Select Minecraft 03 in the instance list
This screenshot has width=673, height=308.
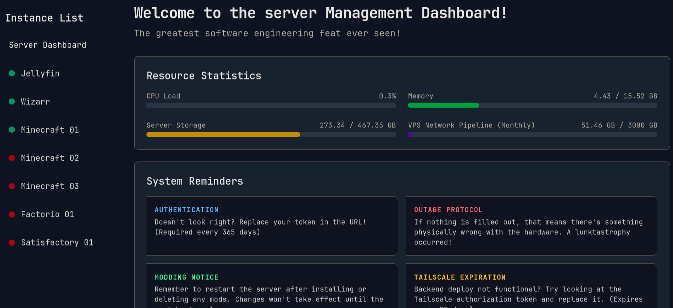[50, 186]
